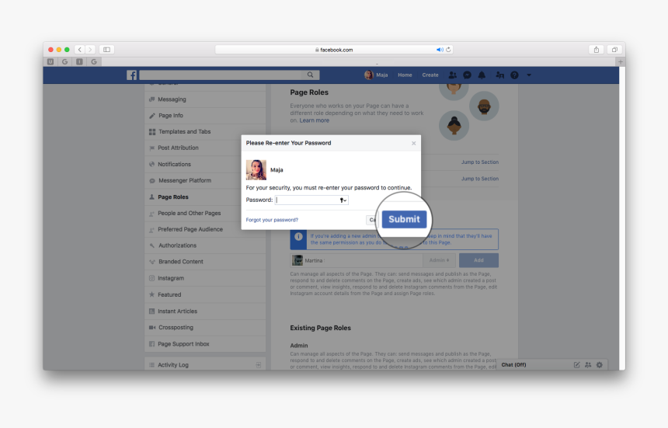Click the create group icon in chat bar
The image size is (668, 428).
588,365
